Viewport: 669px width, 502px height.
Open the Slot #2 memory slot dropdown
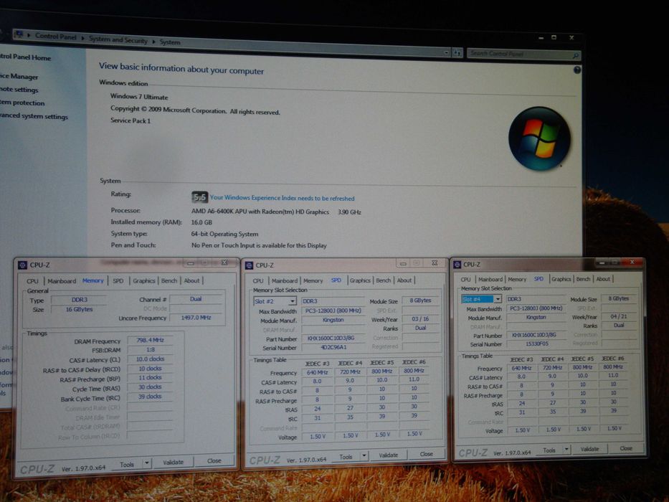293,301
